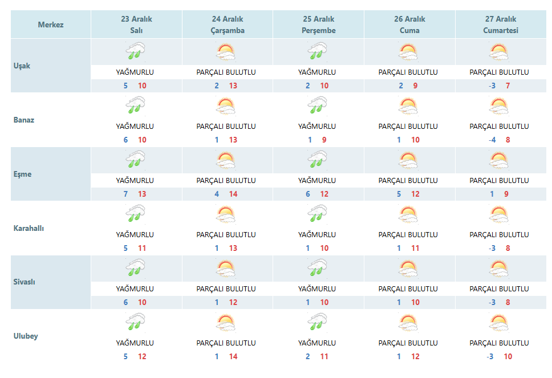This screenshot has height=378, width=552.
Task: Click Sivaslı partly cloudy icon for 27 Aralık
Action: pyautogui.click(x=499, y=269)
